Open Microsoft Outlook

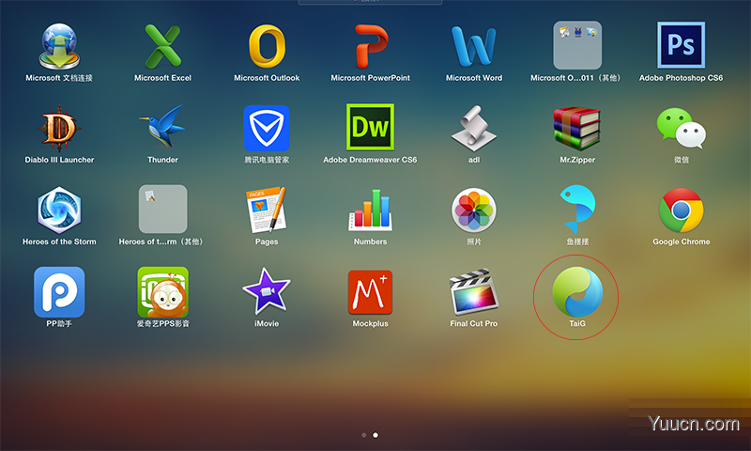coord(267,46)
